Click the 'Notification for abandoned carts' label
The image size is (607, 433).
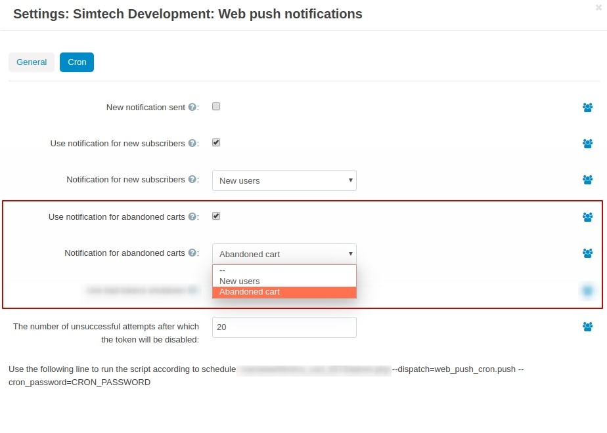click(125, 253)
